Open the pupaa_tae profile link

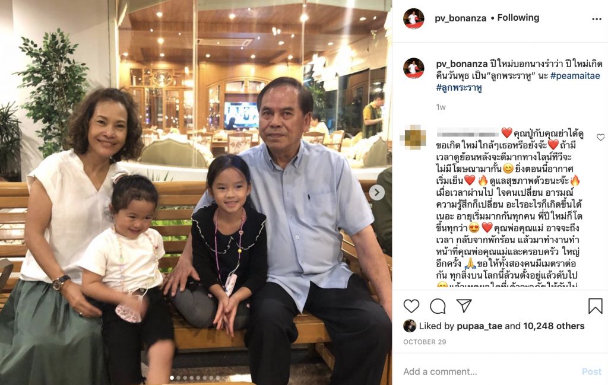[x=479, y=326]
